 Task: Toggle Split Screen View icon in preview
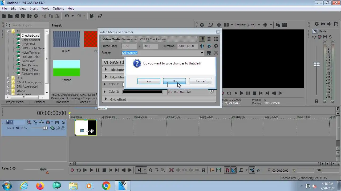(x=226, y=25)
